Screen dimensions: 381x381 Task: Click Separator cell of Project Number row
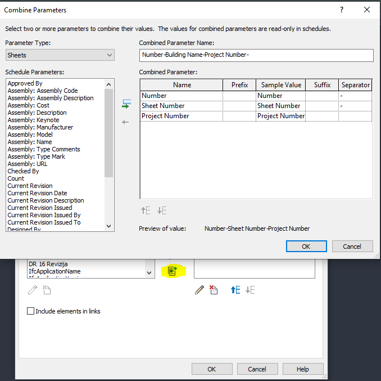(x=355, y=116)
